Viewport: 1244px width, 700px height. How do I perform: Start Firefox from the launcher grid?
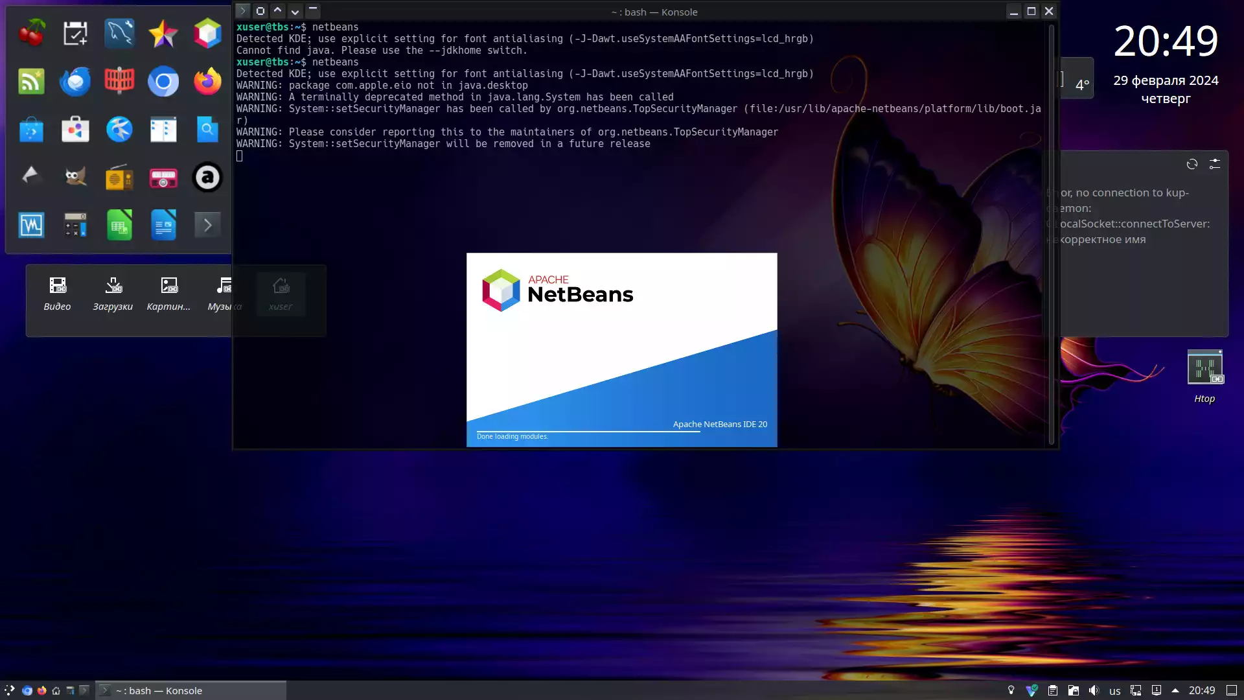click(x=207, y=82)
